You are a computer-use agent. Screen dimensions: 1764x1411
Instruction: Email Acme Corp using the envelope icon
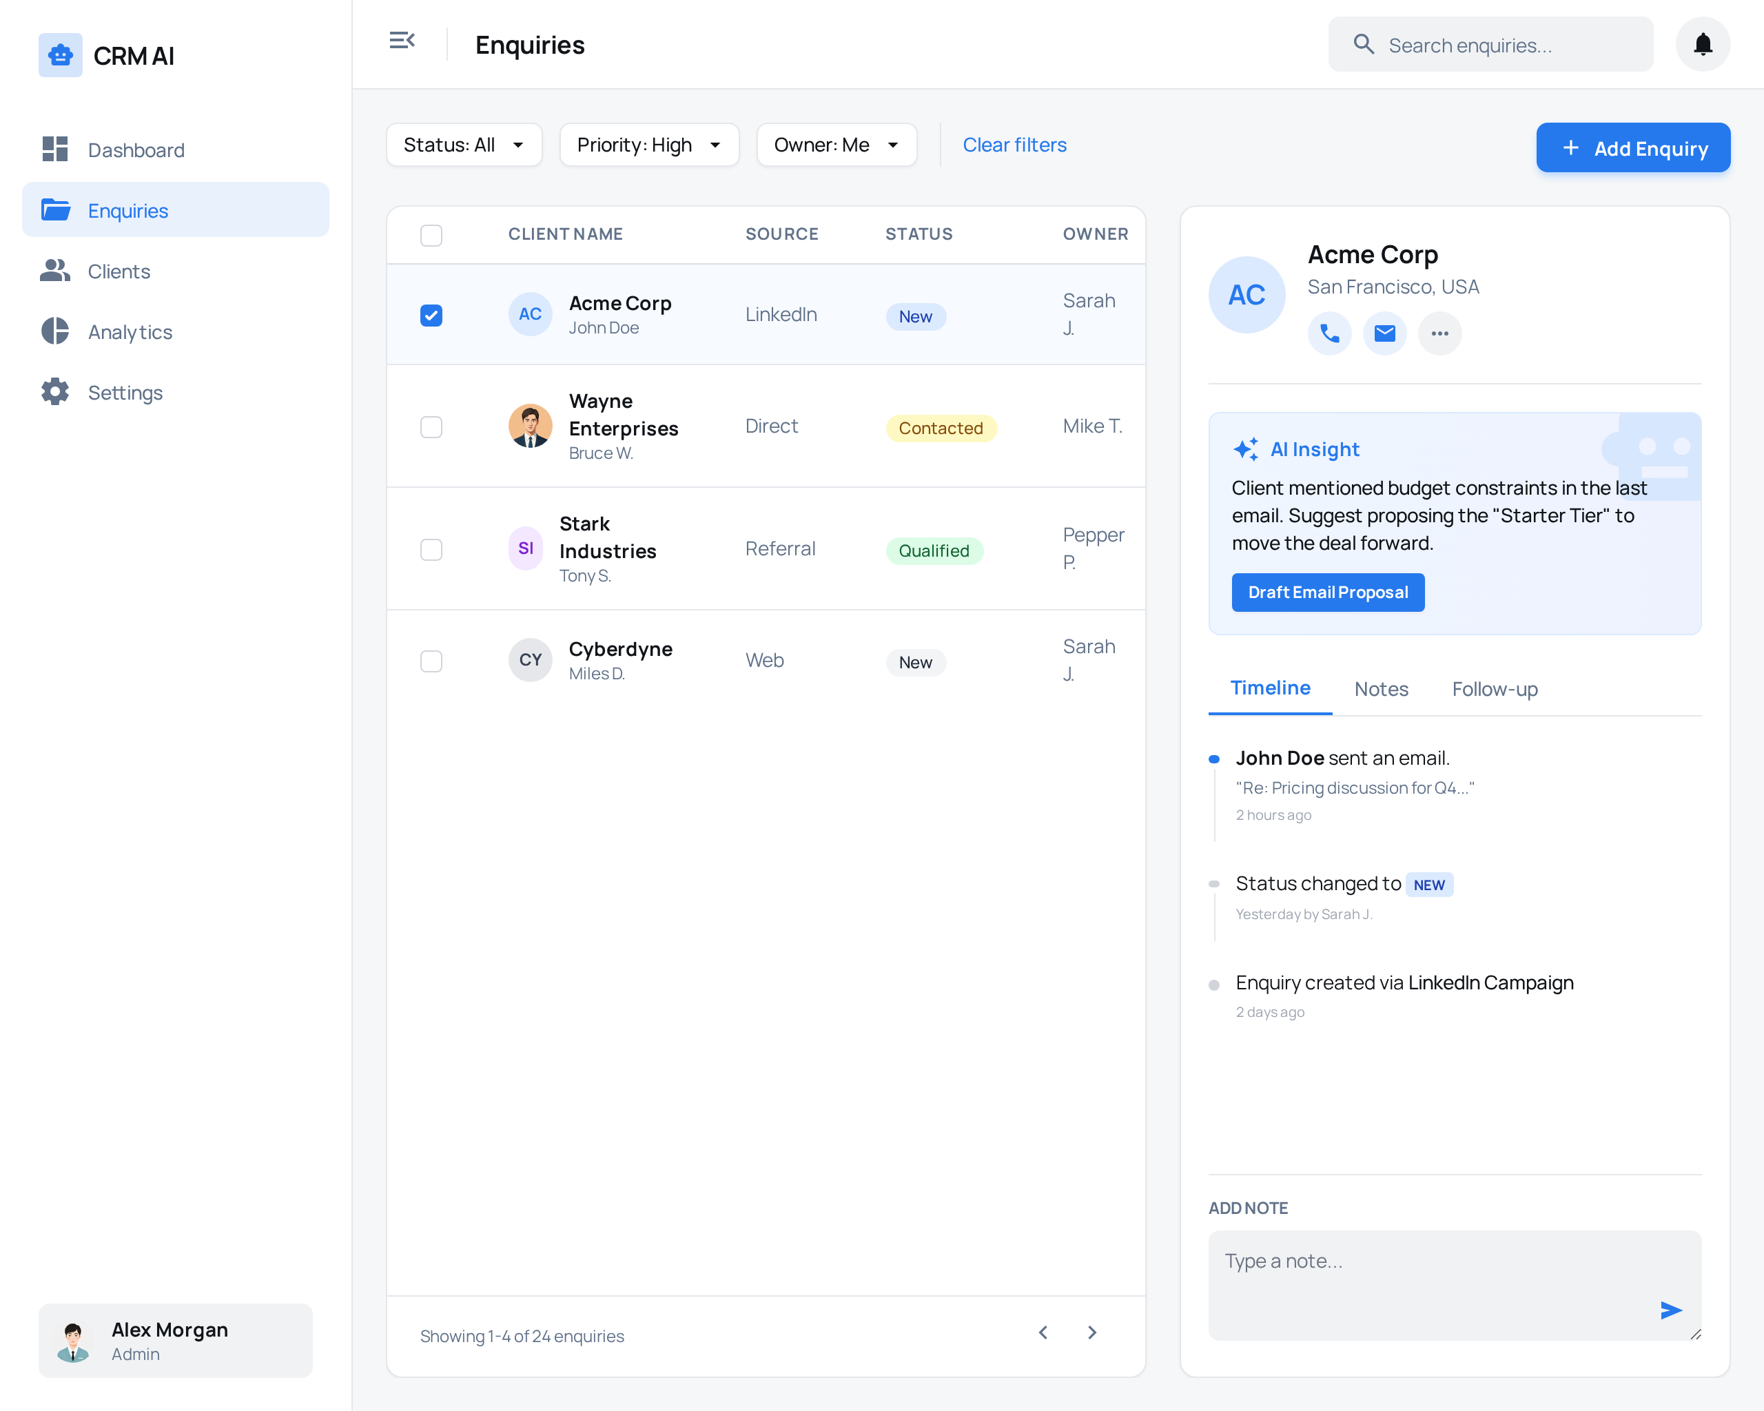[x=1384, y=333]
